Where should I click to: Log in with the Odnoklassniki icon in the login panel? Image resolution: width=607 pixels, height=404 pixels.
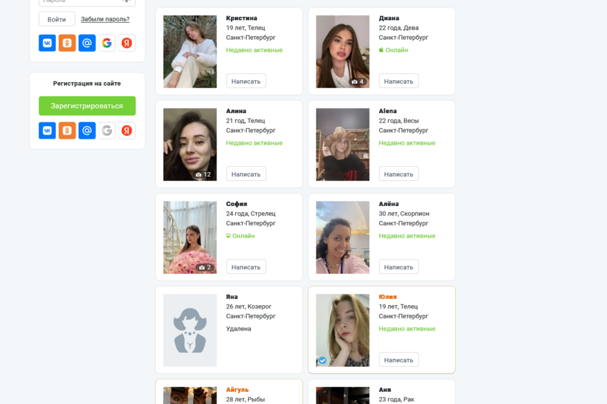point(67,43)
